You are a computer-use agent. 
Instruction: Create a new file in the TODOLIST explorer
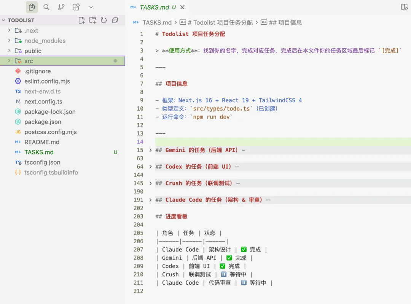[x=81, y=20]
